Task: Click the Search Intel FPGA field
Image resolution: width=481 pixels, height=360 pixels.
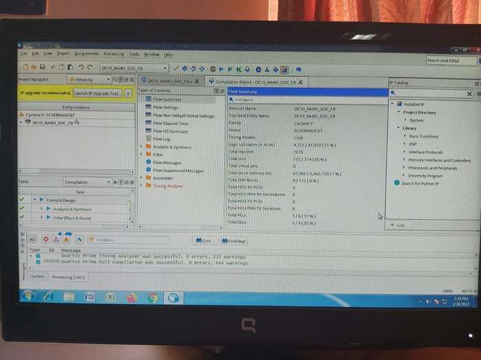Action: (x=451, y=60)
